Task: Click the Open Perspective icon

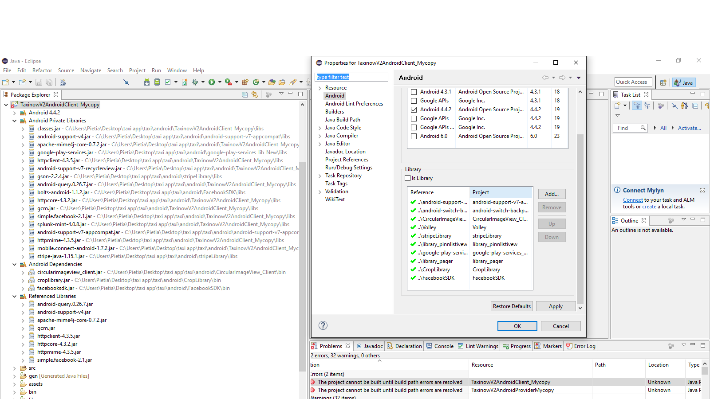Action: coord(663,82)
